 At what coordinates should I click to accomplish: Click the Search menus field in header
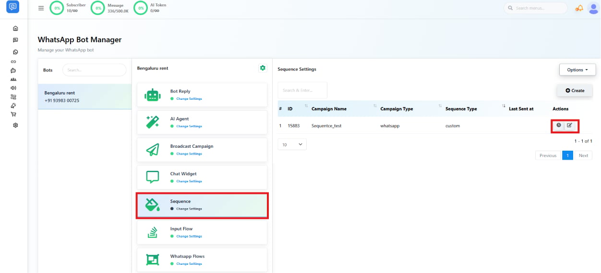coord(536,8)
